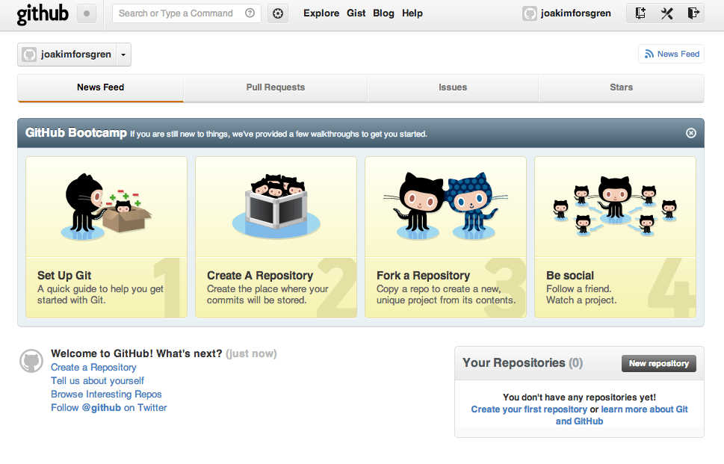Open the Set Up Git guide title
This screenshot has height=464, width=724.
click(x=64, y=276)
